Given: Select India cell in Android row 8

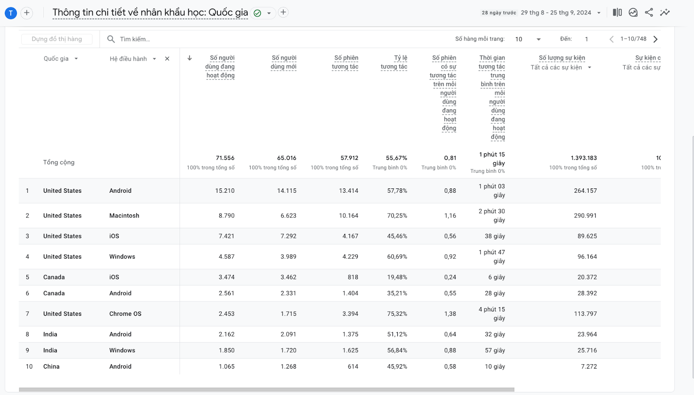Looking at the screenshot, I should (x=50, y=334).
